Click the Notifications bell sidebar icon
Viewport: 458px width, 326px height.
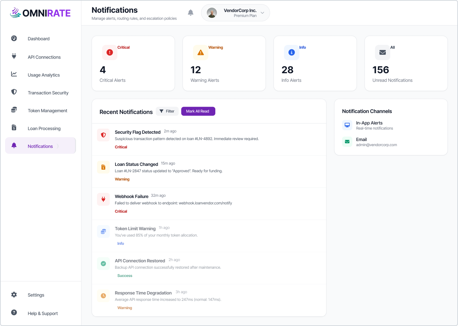tap(14, 145)
